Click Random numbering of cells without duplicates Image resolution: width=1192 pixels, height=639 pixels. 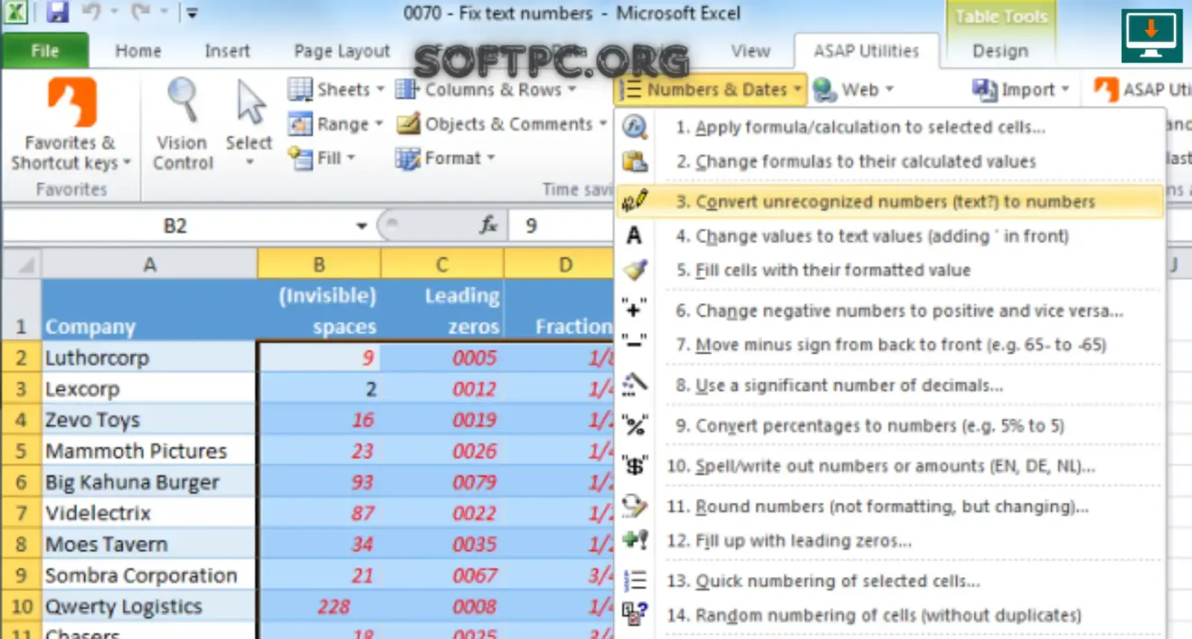click(x=890, y=615)
